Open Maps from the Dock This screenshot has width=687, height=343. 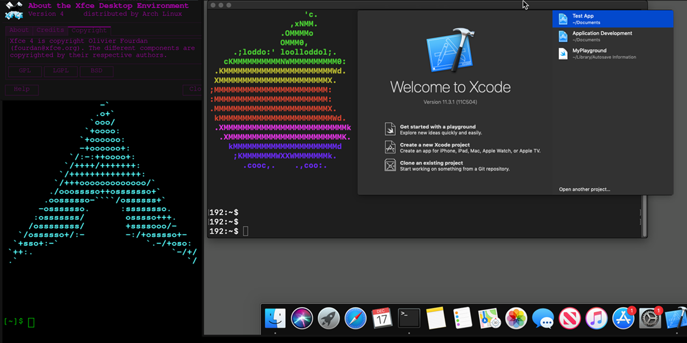point(489,318)
